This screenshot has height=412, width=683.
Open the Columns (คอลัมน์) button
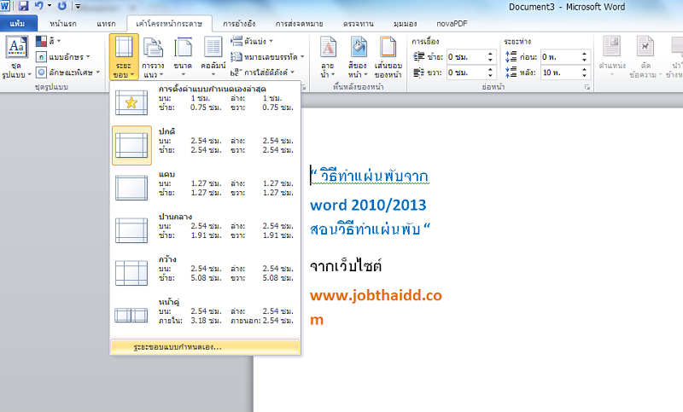pyautogui.click(x=213, y=57)
